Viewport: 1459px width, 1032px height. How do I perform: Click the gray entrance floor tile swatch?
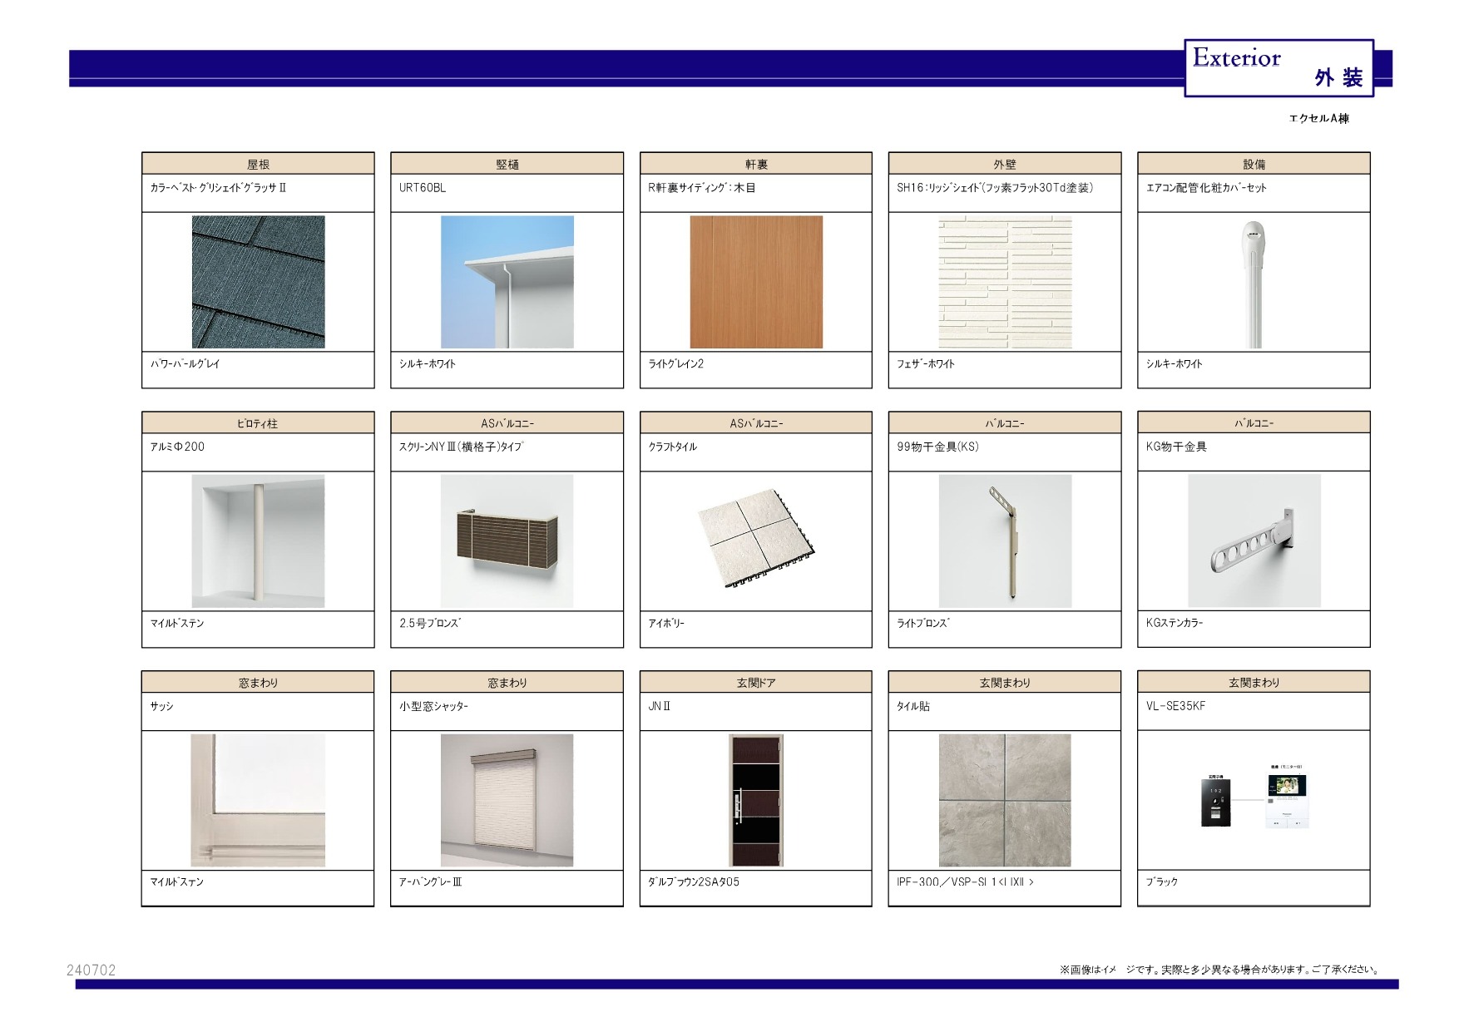(1005, 800)
